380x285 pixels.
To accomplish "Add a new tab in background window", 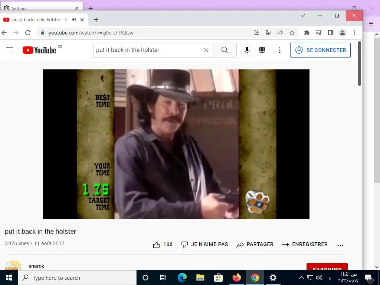I will (91, 8).
